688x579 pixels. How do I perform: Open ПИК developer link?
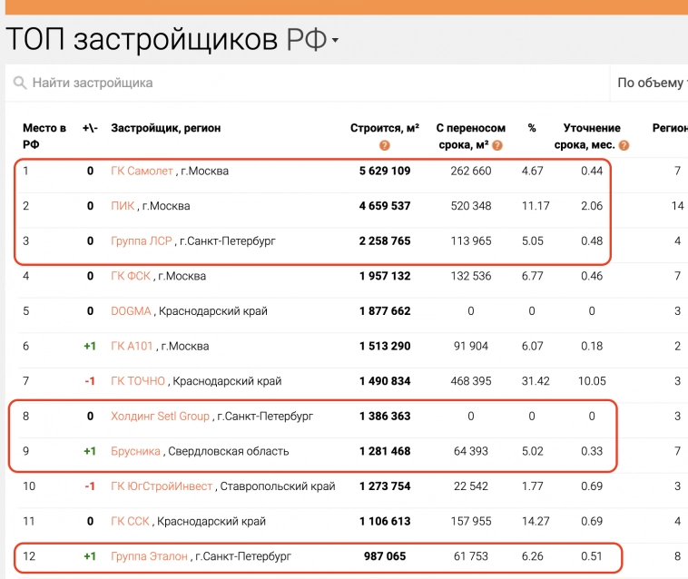tap(123, 206)
